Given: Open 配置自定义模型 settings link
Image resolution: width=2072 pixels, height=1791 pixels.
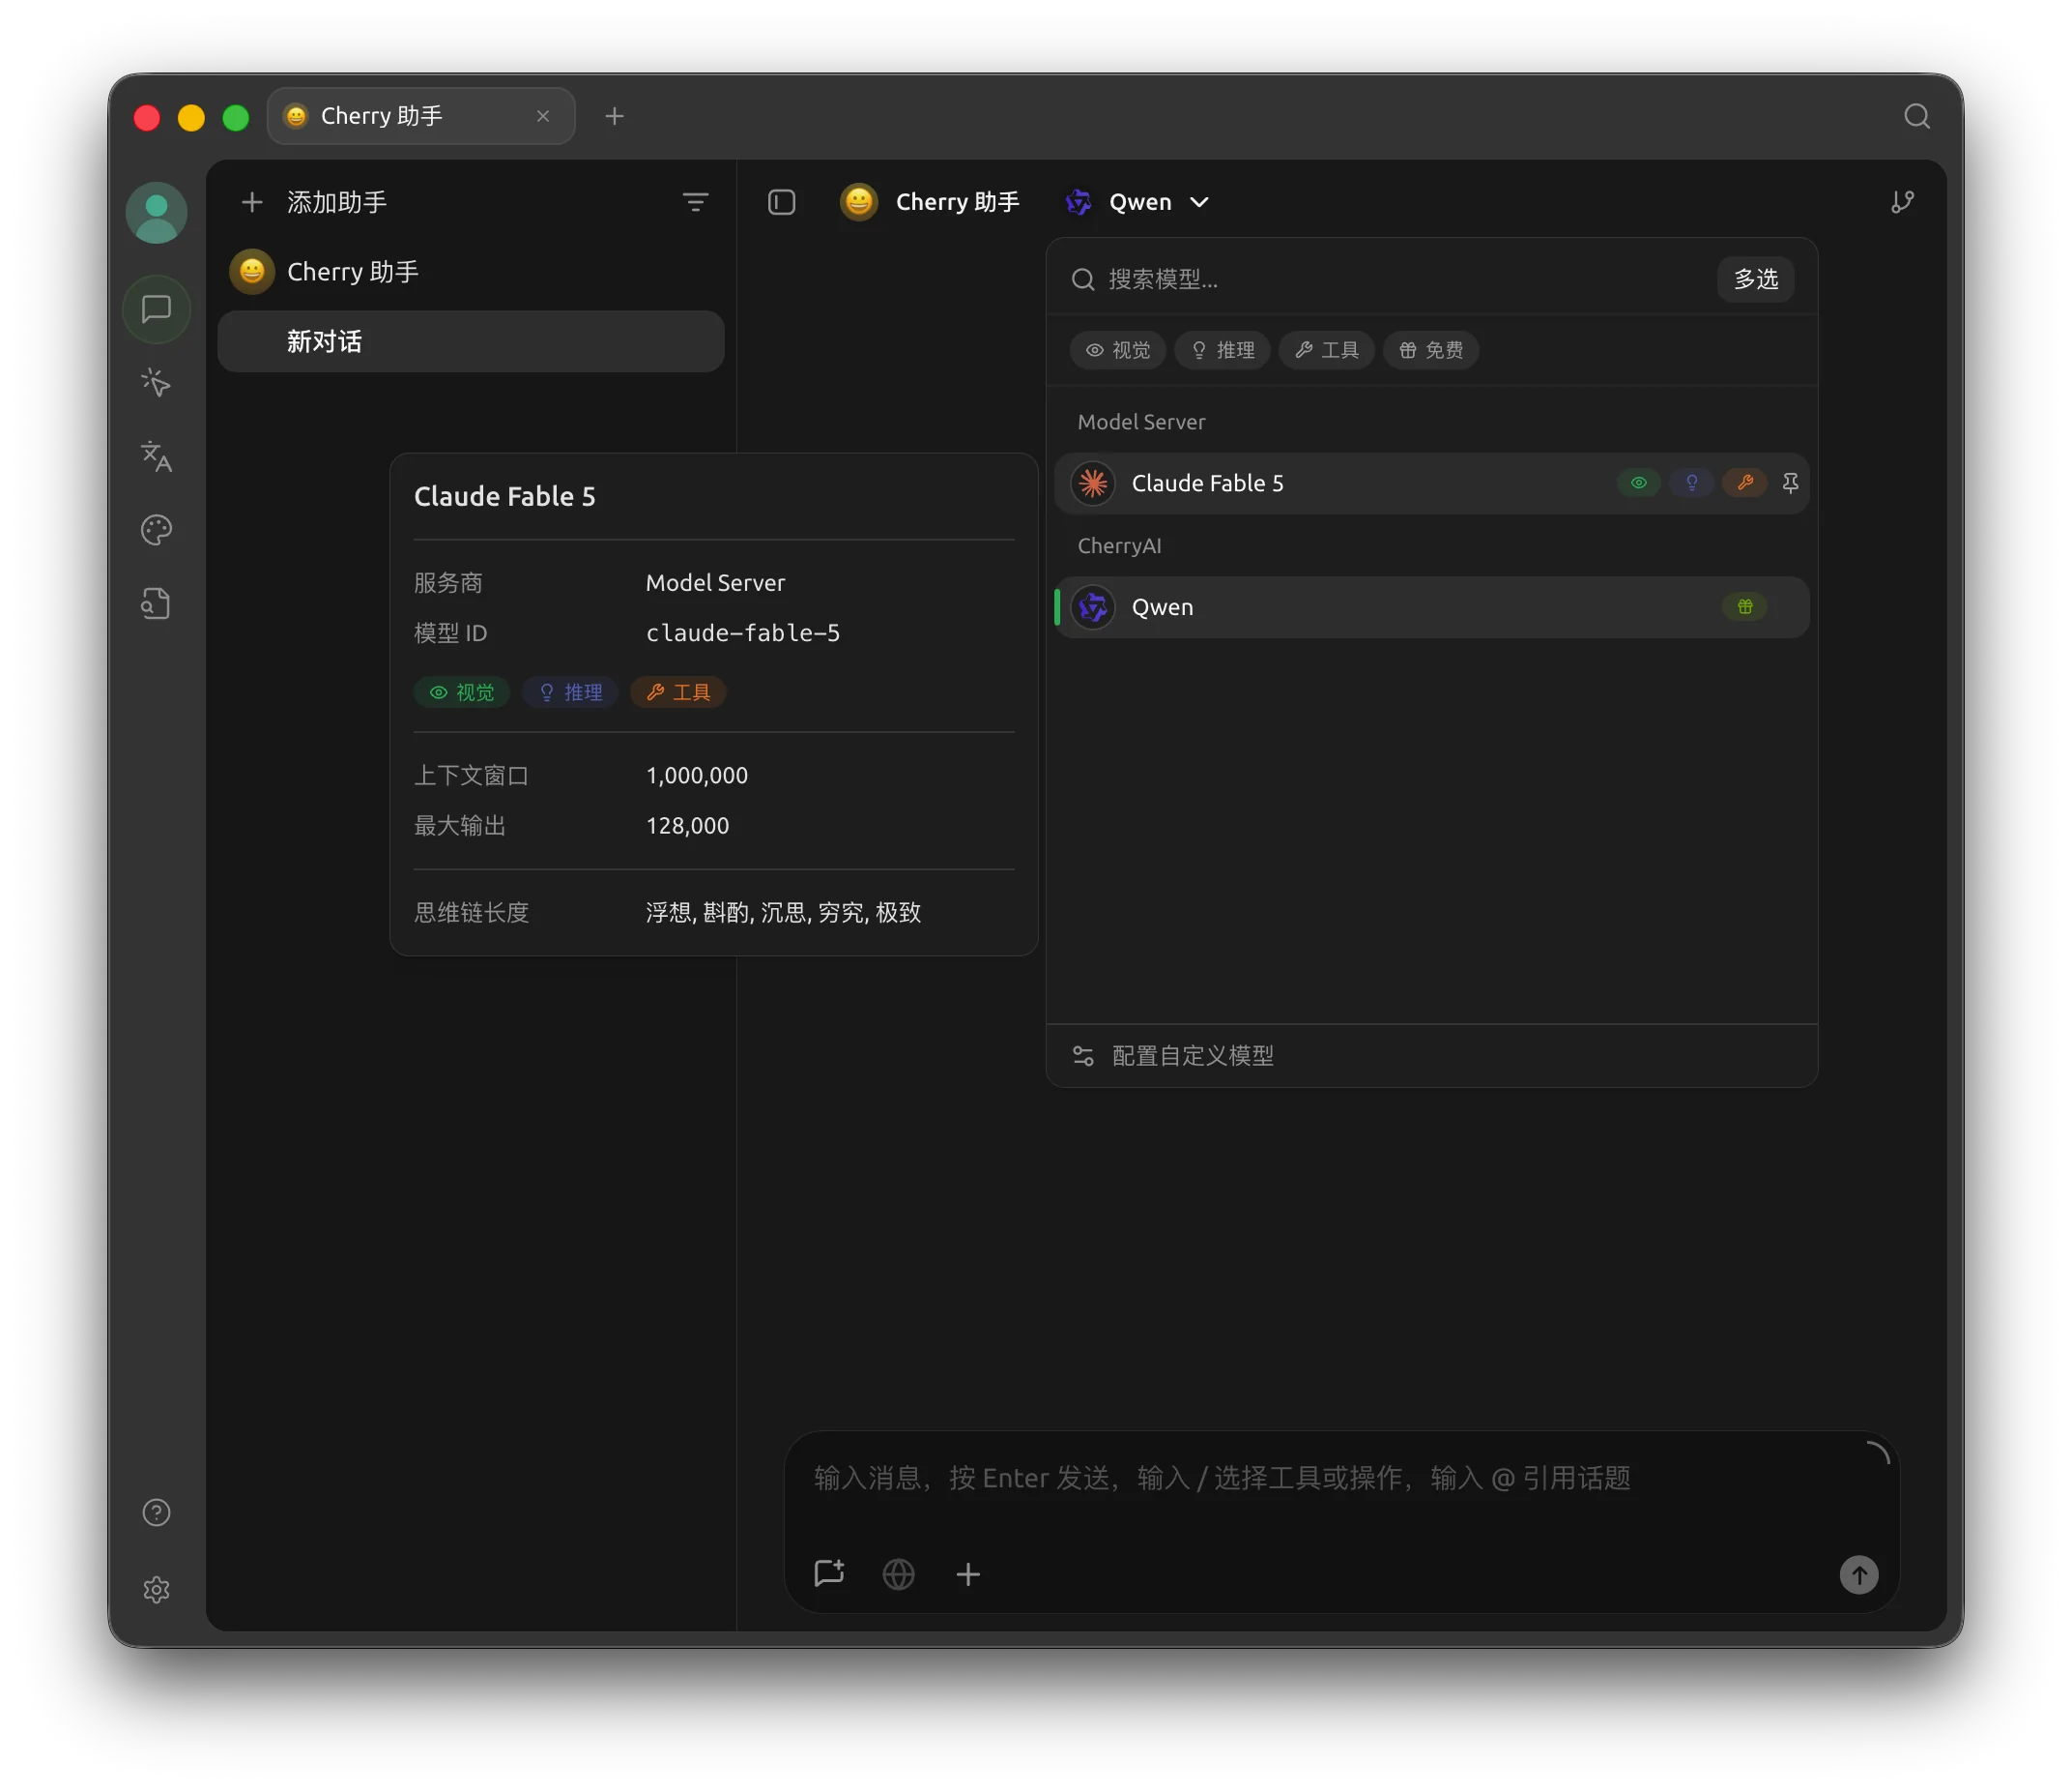Looking at the screenshot, I should 1192,1056.
